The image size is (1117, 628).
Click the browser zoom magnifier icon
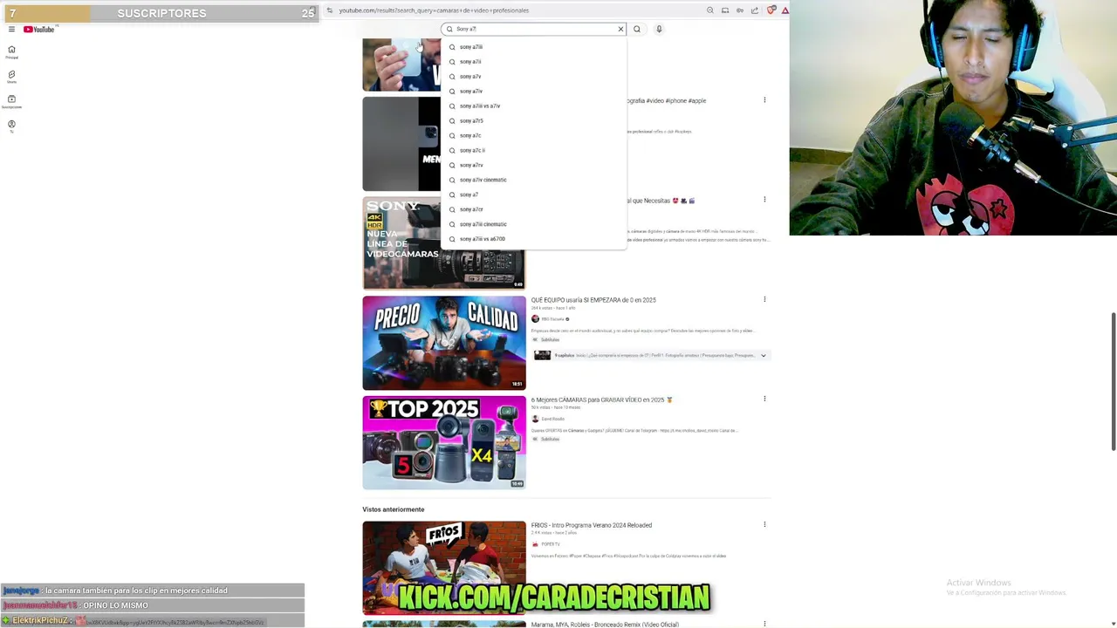click(710, 10)
